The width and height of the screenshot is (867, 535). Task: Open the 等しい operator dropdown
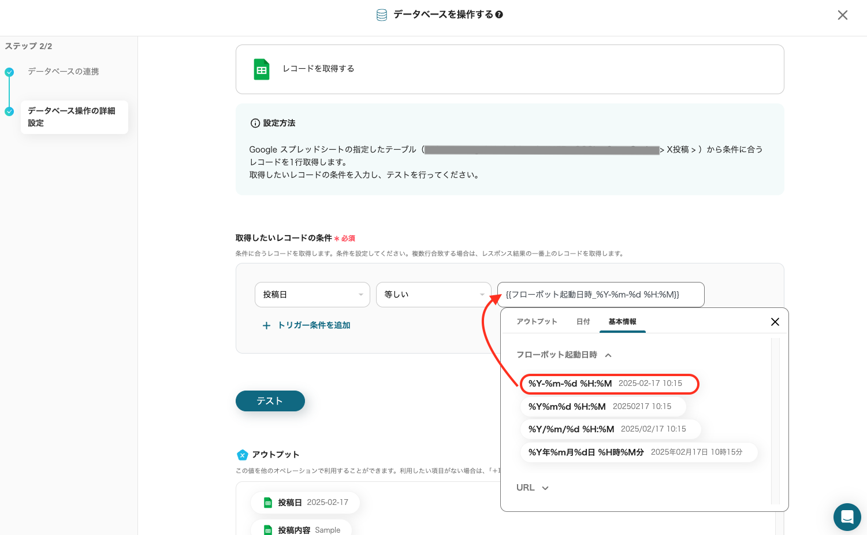(x=434, y=295)
